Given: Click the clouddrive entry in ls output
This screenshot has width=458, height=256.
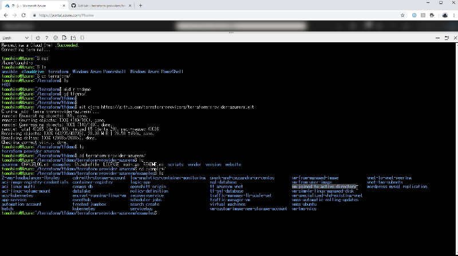Looking at the screenshot, I should click(x=33, y=72).
